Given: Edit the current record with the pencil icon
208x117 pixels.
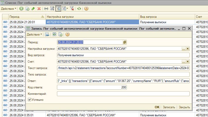Looking at the screenshot, I should click(x=33, y=9).
